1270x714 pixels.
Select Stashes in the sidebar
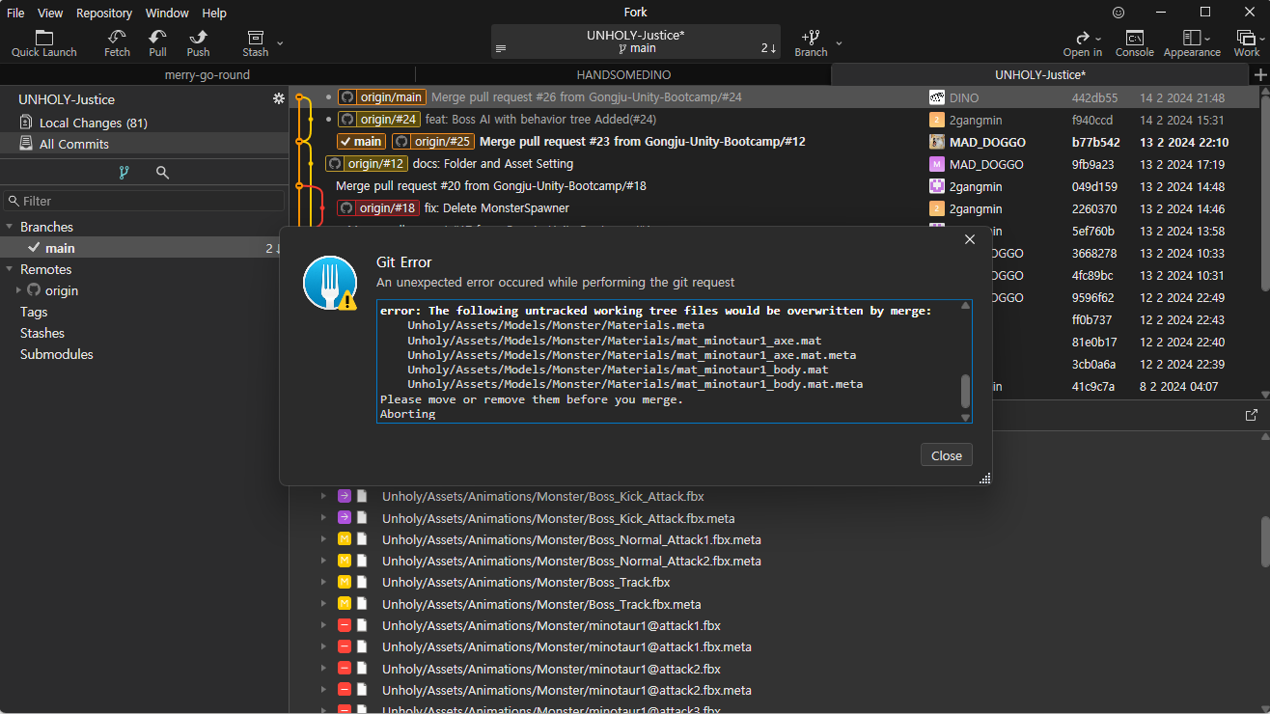42,333
